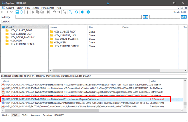The image size is (188, 122).
Task: Open settings with the gear icon
Action: coord(82,12)
